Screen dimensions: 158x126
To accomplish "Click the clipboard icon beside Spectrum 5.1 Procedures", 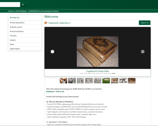I will tap(47, 122).
